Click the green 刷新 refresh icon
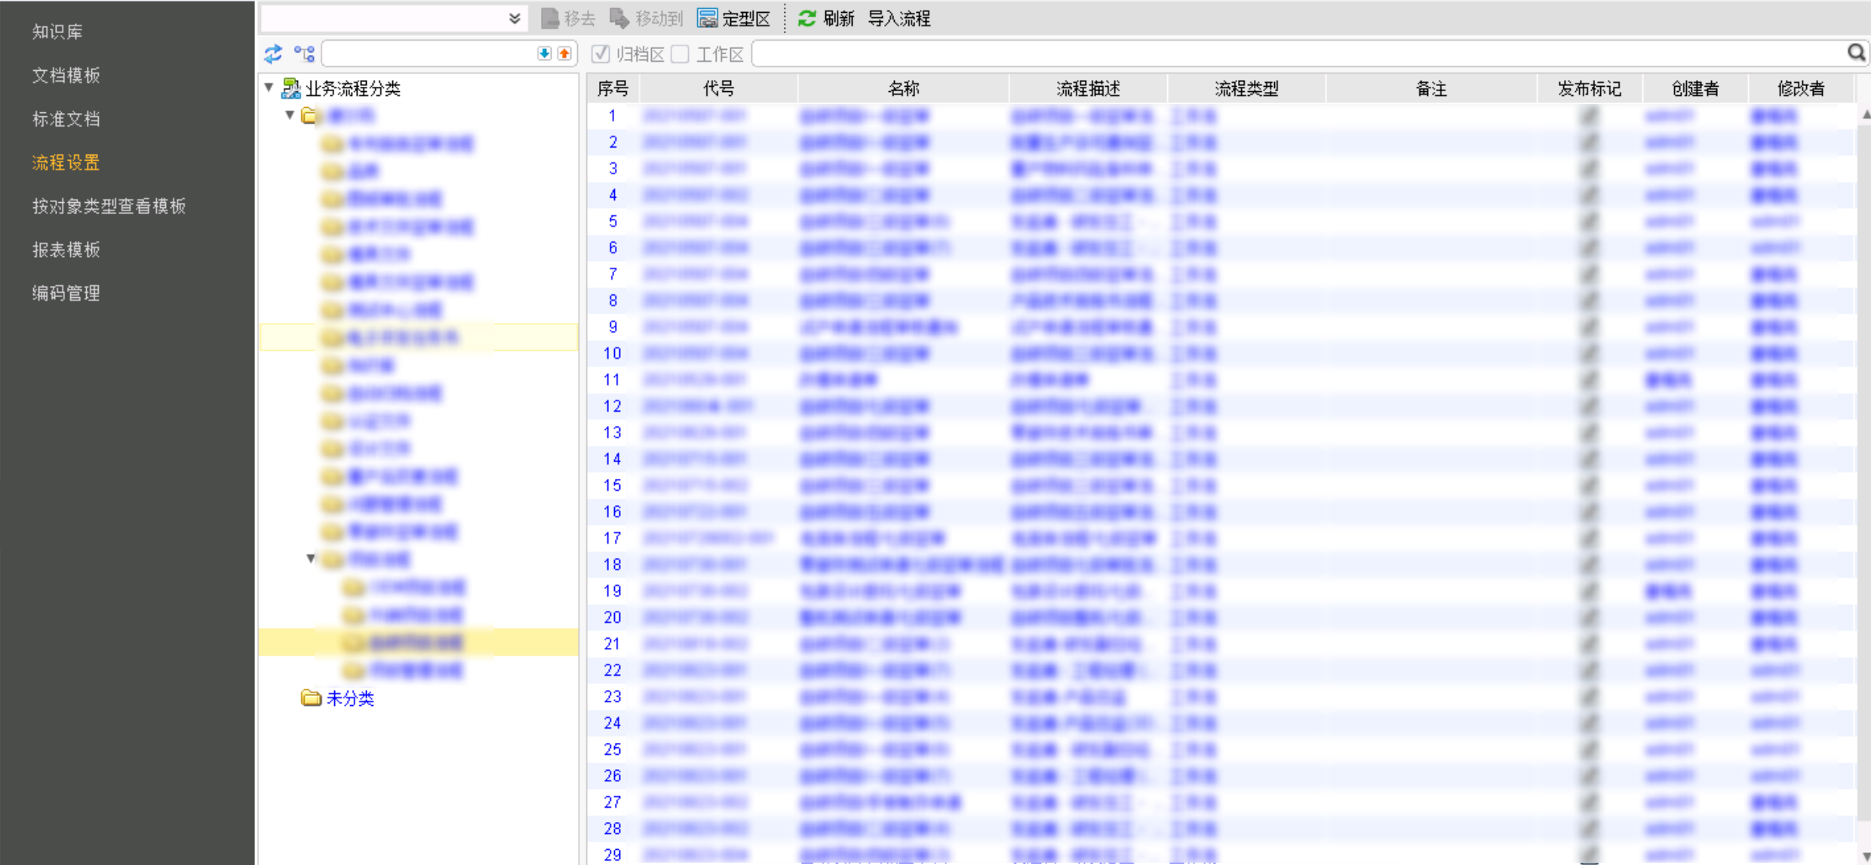1871x865 pixels. click(x=806, y=18)
